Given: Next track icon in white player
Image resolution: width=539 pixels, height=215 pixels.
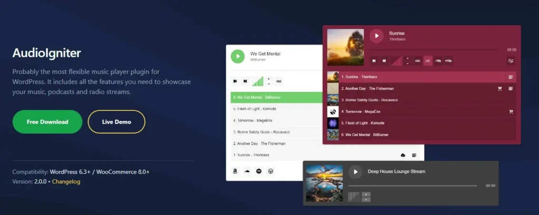Looking at the screenshot, I should [x=245, y=81].
